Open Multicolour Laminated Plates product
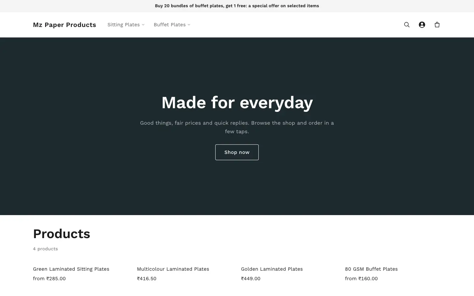 click(173, 269)
